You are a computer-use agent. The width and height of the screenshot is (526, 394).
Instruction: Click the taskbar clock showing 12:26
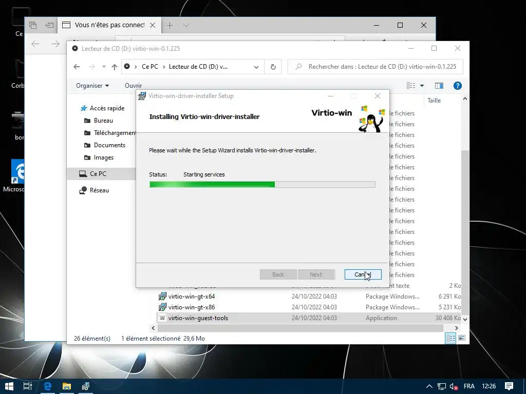click(x=489, y=386)
